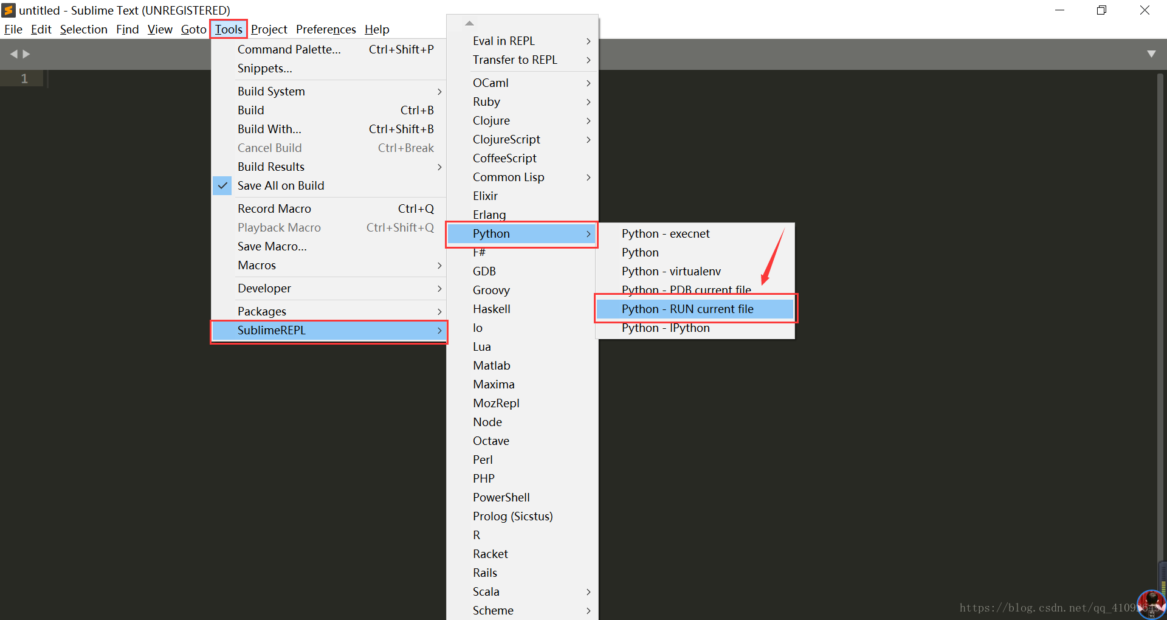Expand Transfer to REPL submenu
Viewport: 1167px width, 620px height.
pos(522,60)
